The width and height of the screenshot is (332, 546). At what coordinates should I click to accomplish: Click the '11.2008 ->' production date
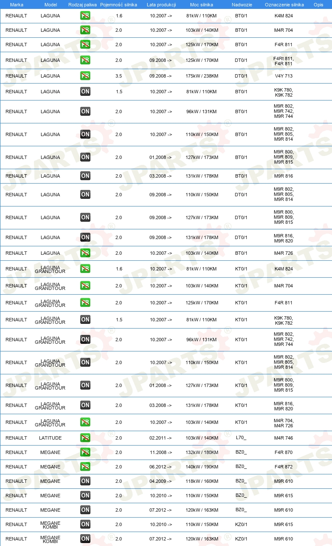(x=161, y=452)
